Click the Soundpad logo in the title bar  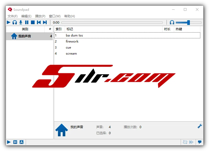pos(10,9)
